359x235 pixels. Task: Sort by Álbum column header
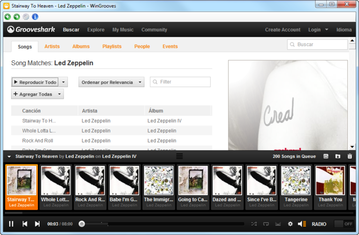pos(177,111)
